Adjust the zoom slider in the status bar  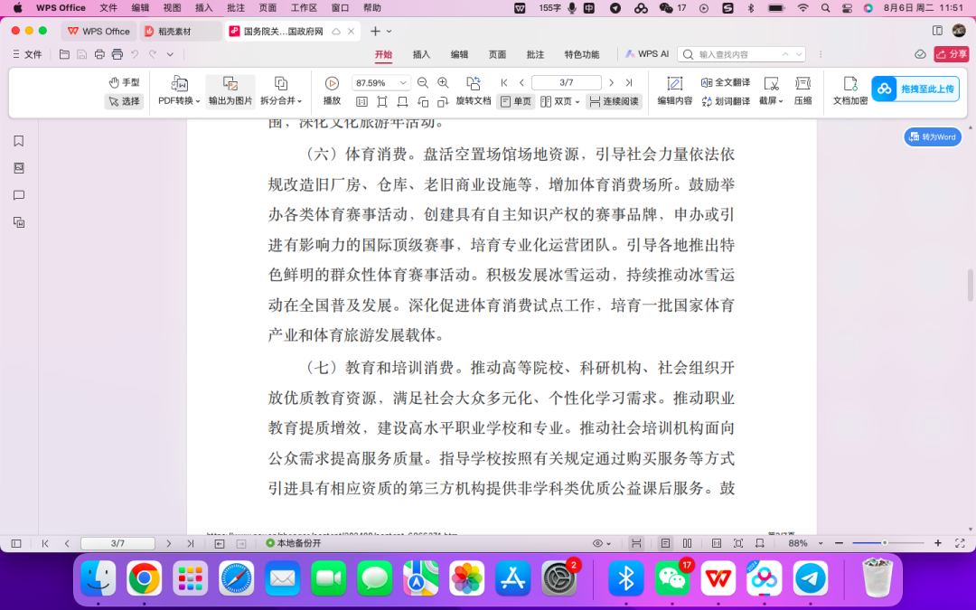(884, 543)
